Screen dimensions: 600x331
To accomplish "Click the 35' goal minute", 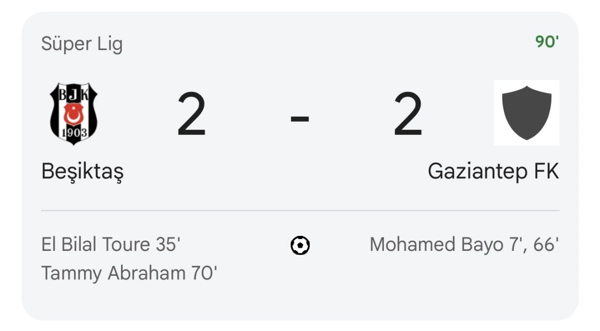I will coord(167,245).
